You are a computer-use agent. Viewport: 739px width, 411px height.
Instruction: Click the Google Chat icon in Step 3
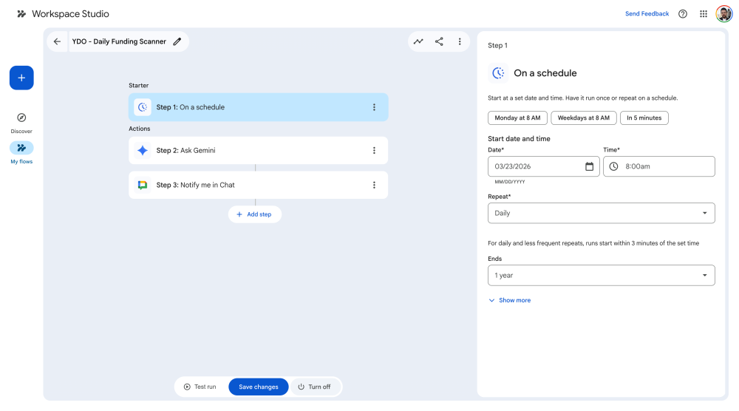click(143, 185)
